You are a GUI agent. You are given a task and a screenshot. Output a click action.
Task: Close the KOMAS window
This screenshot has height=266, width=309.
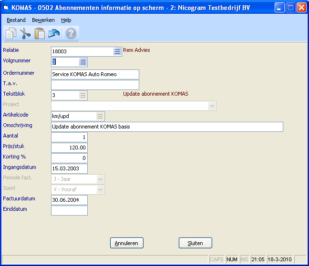pyautogui.click(x=301, y=8)
